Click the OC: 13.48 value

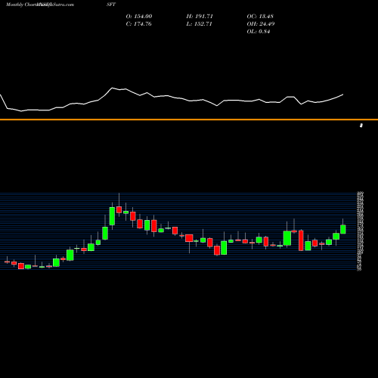(260, 16)
